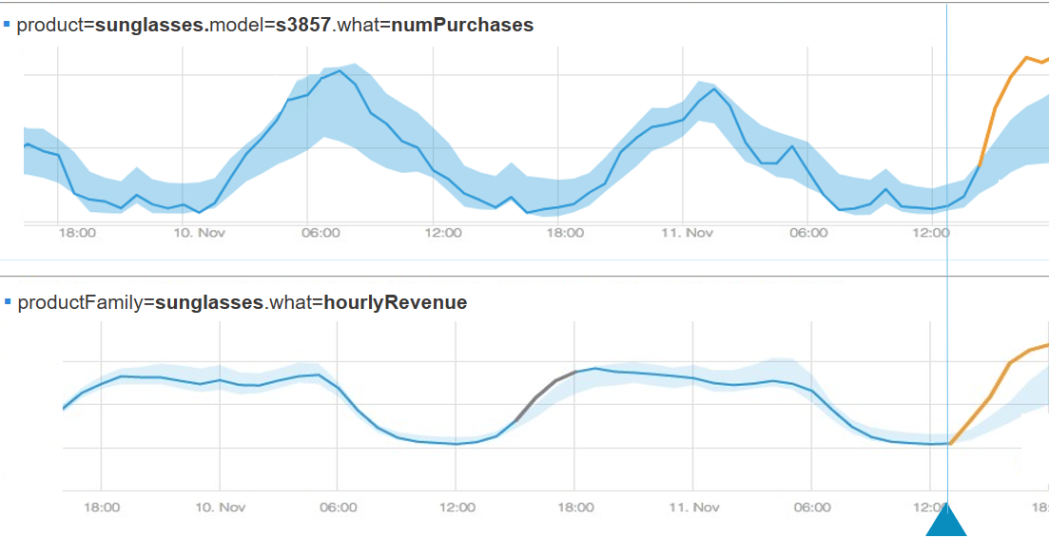Click the blue square beside hourlyRevenue title
The width and height of the screenshot is (1049, 538).
(x=7, y=303)
